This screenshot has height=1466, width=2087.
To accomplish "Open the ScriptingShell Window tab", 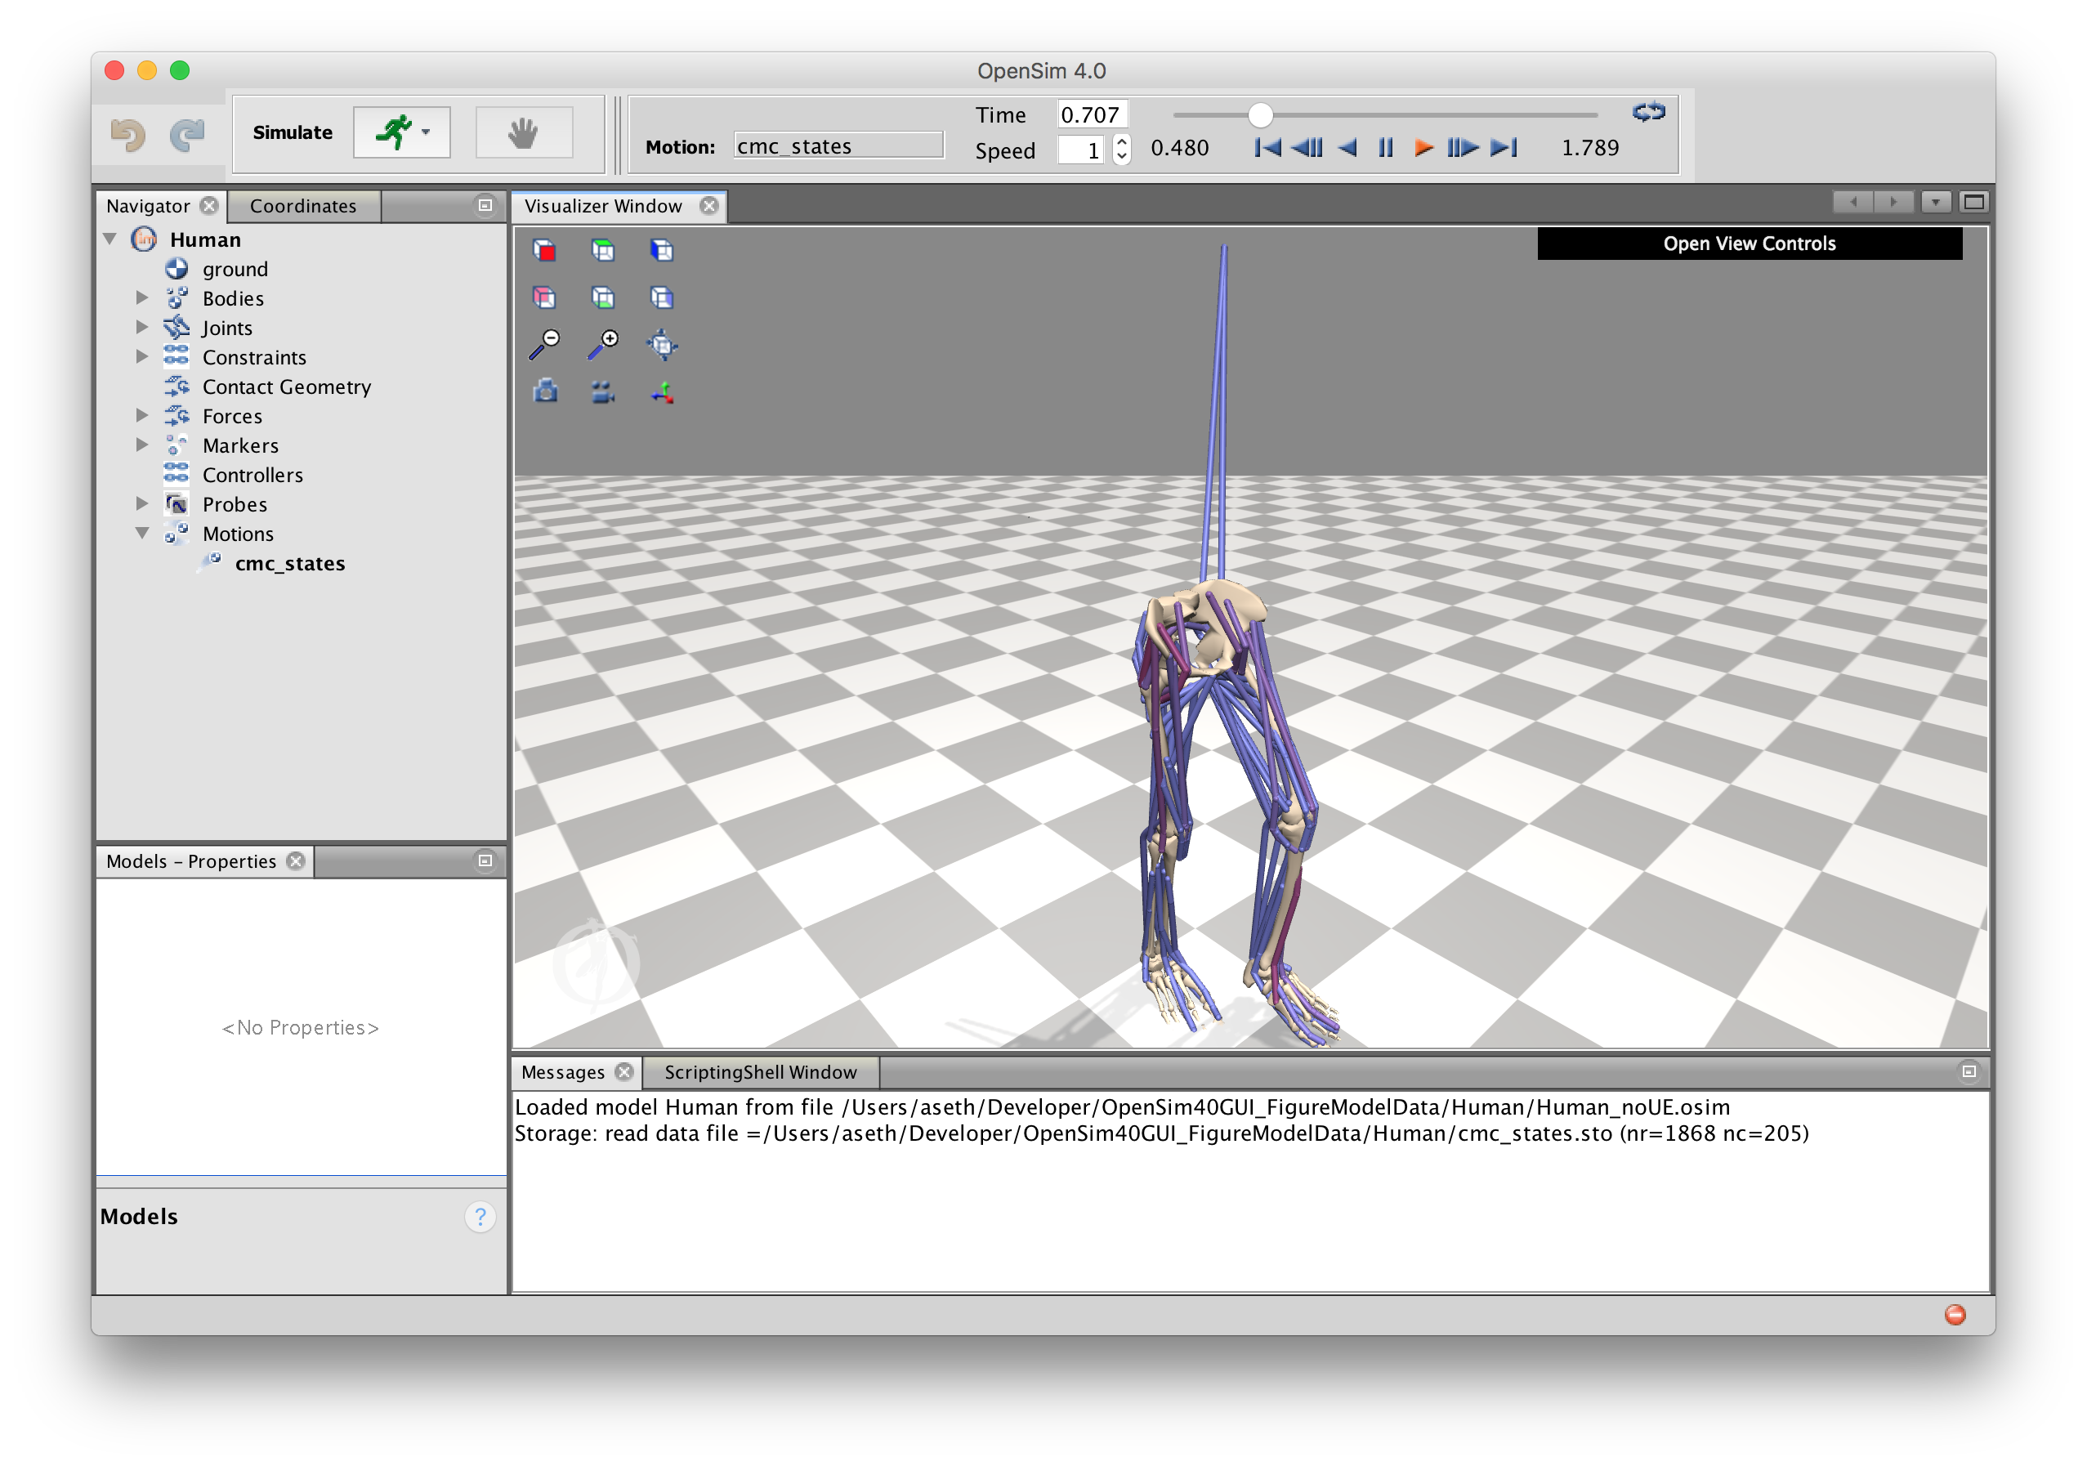I will coord(761,1072).
